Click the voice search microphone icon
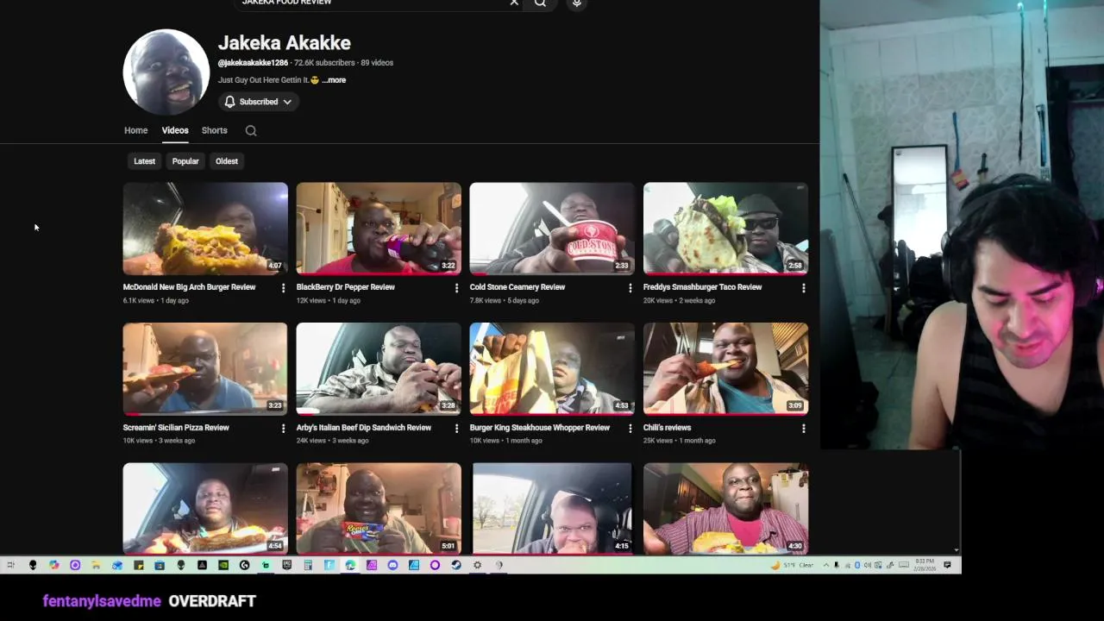The image size is (1104, 621). coord(577,3)
